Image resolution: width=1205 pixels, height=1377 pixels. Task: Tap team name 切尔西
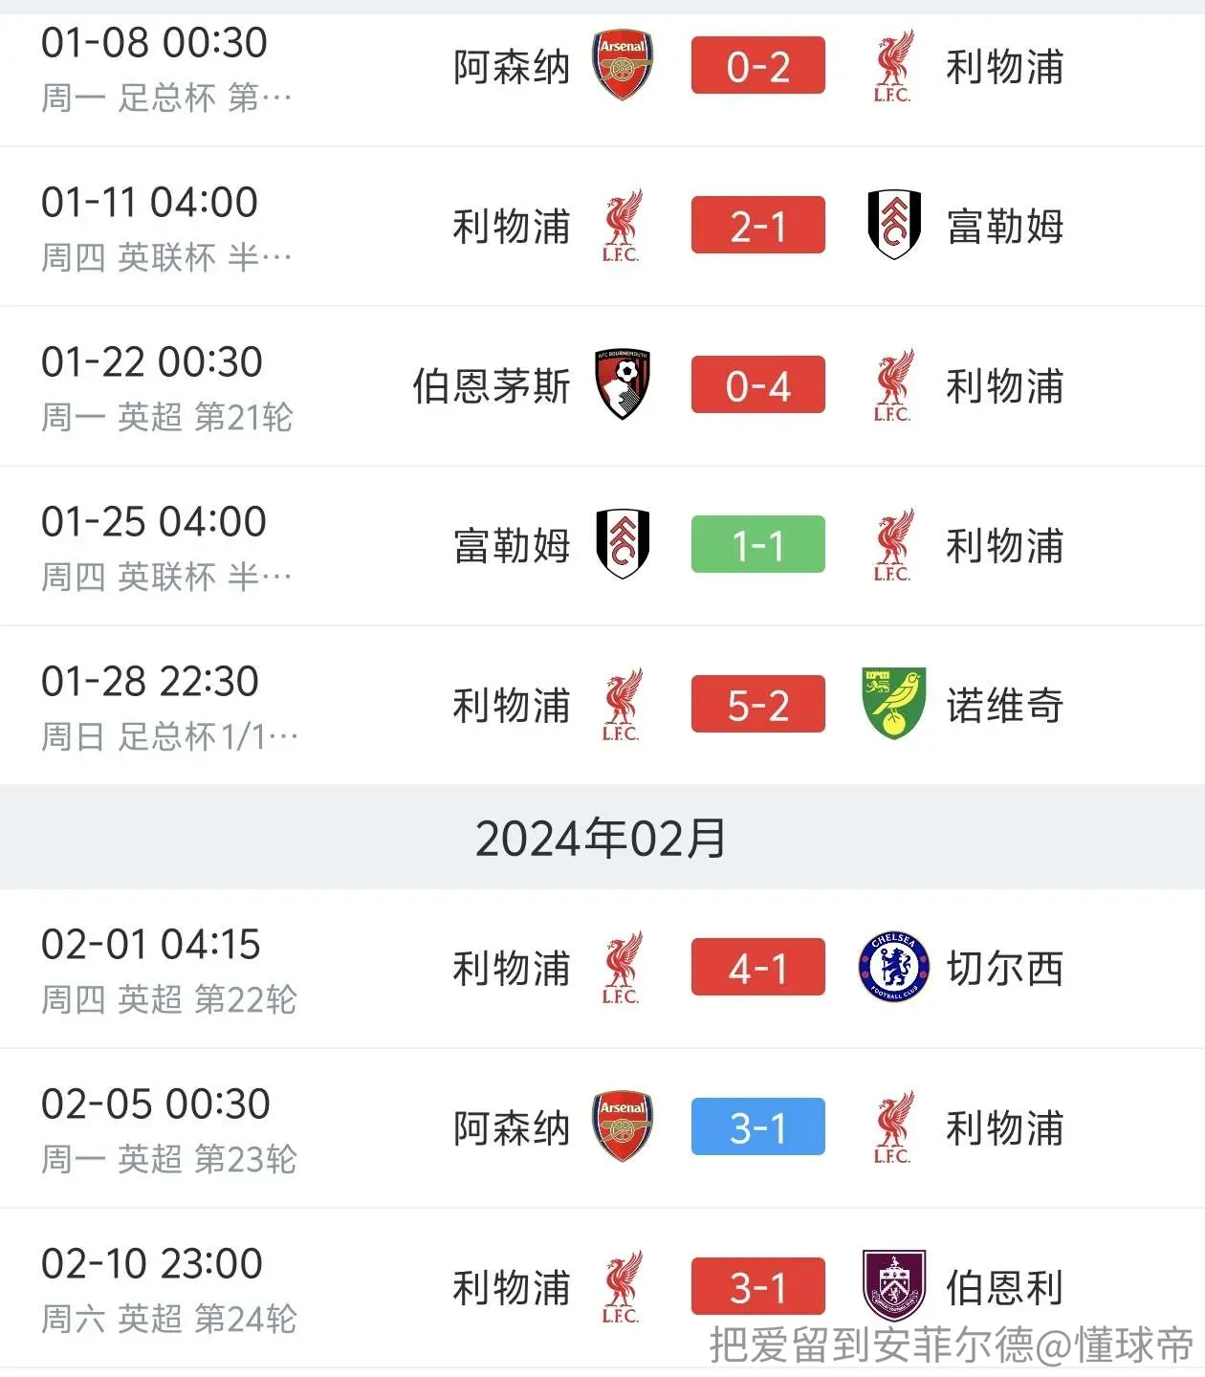[1005, 968]
